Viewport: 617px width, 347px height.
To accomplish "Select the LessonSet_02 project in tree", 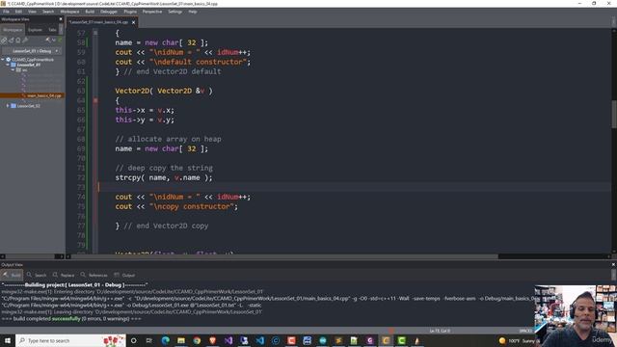I will click(28, 106).
